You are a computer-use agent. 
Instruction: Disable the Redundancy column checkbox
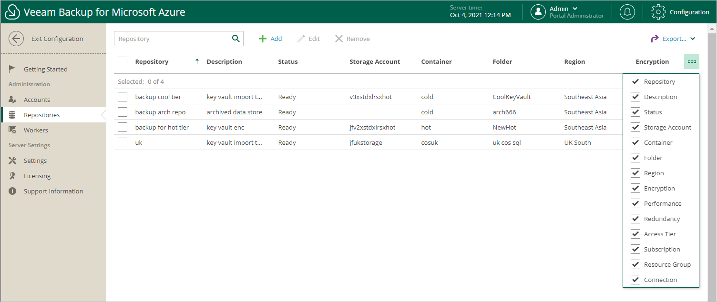(635, 219)
